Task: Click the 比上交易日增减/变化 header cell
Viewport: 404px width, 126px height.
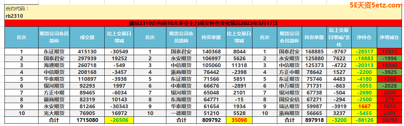Action: click(339, 37)
